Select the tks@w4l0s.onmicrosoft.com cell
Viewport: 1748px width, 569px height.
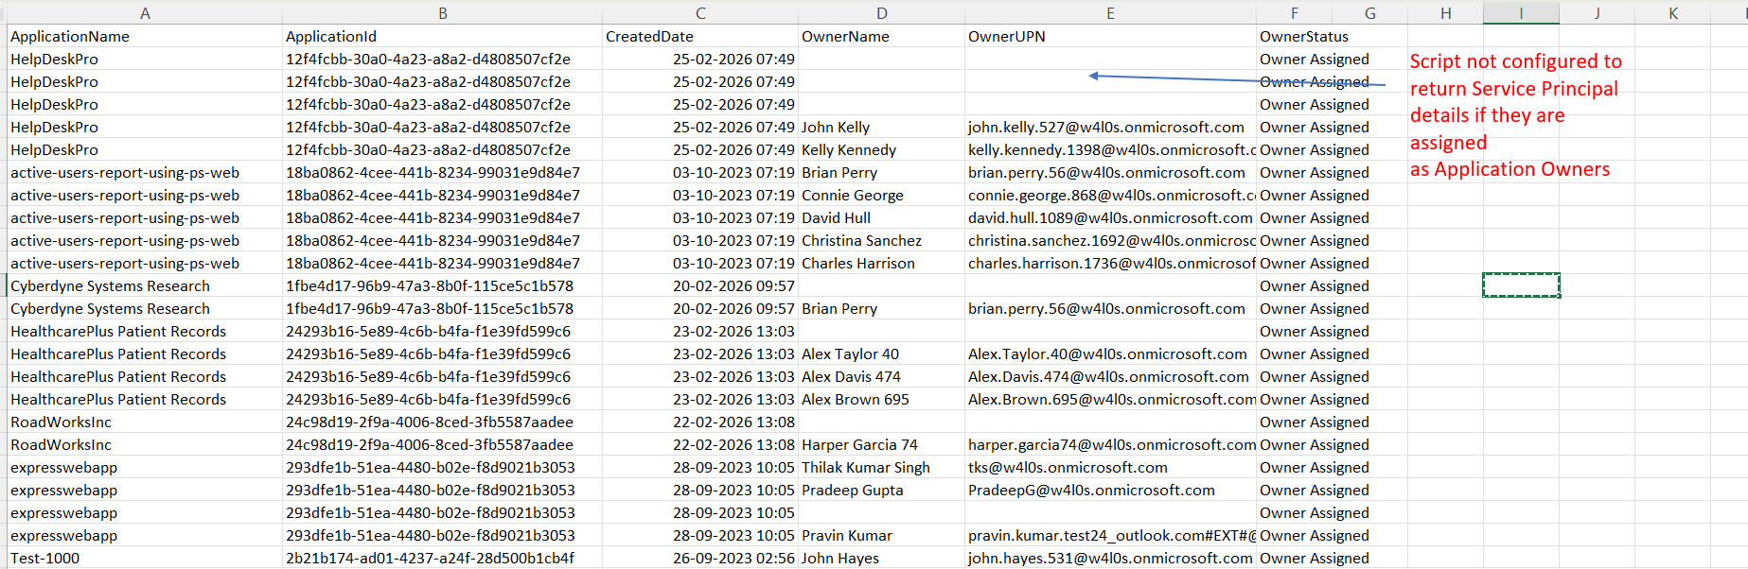coord(1068,467)
